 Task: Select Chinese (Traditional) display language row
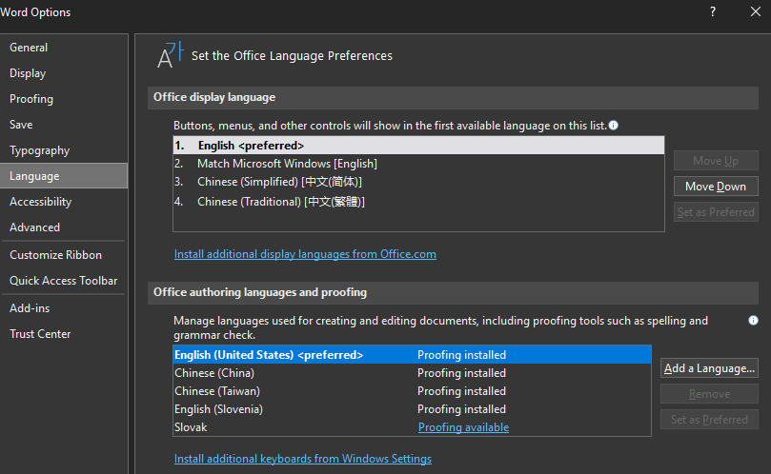[x=418, y=202]
